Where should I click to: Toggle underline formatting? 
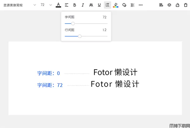tap(99, 5)
